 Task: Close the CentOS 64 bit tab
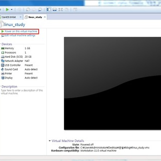21,17
